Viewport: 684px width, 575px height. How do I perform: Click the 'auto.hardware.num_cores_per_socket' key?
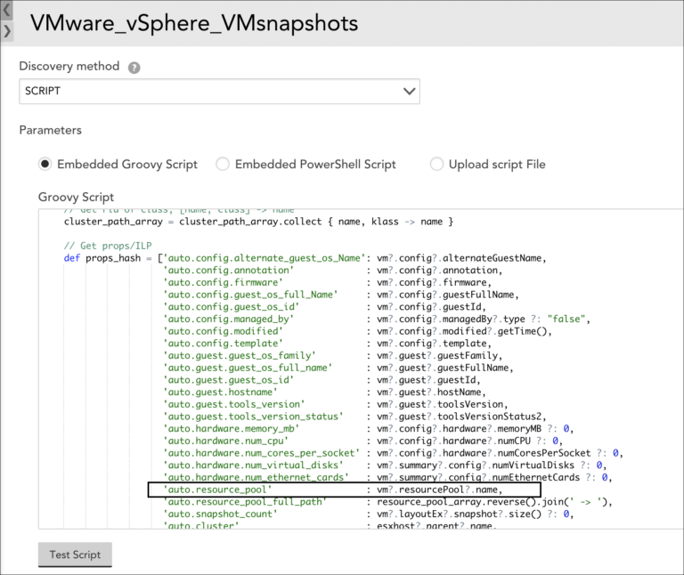262,453
